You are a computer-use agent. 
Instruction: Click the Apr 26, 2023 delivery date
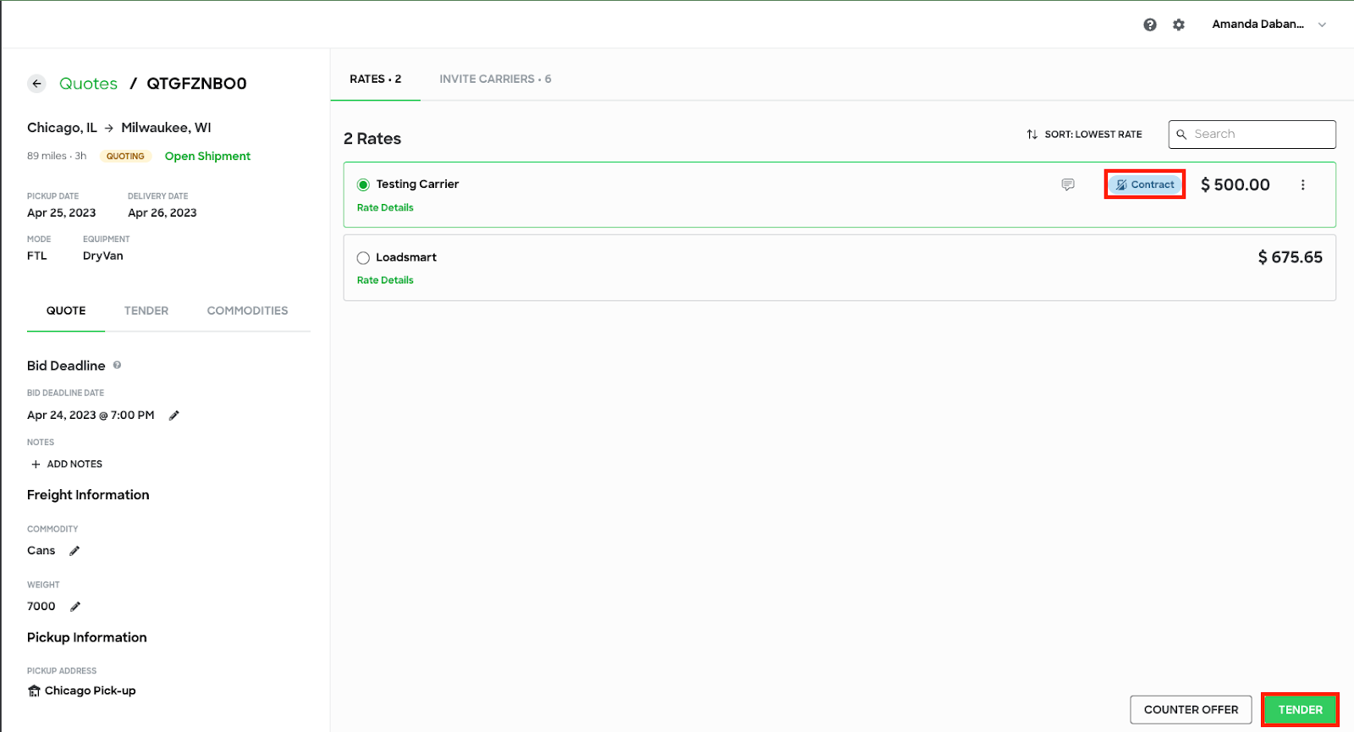(x=162, y=213)
